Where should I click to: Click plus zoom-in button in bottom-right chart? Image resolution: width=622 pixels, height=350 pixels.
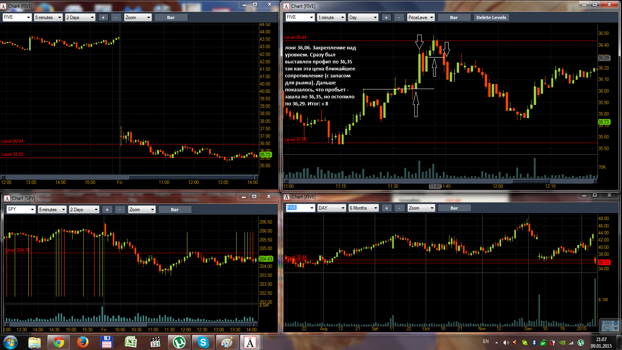pyautogui.click(x=386, y=208)
